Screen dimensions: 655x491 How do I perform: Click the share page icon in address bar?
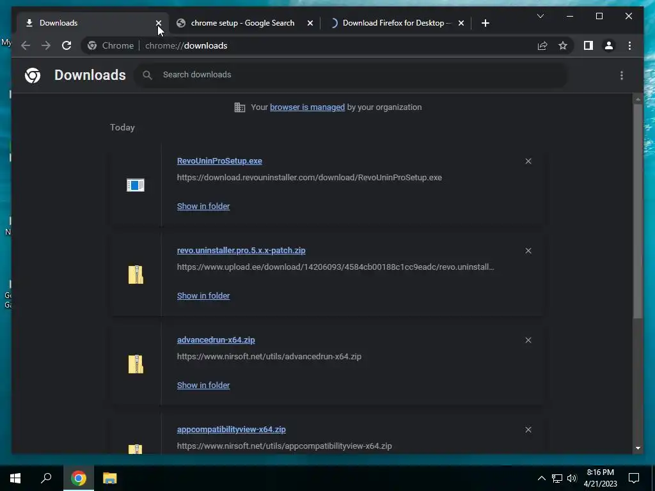point(542,45)
